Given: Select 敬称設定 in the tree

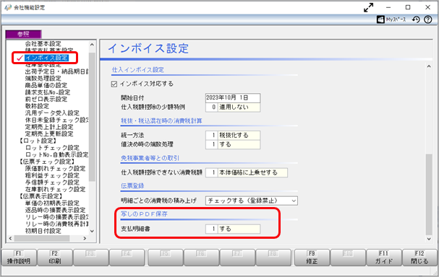Looking at the screenshot, I should [37, 106].
